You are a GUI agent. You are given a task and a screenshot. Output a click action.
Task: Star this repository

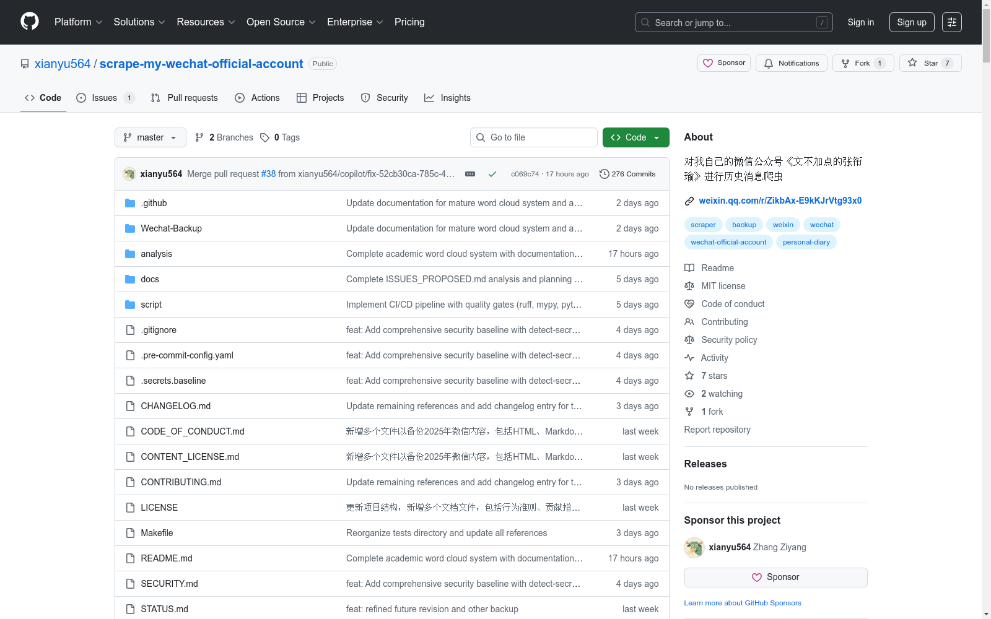pyautogui.click(x=930, y=63)
